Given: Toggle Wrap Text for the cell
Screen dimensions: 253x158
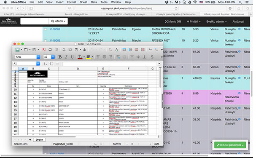Looking at the screenshot, I should pyautogui.click(x=118, y=57).
